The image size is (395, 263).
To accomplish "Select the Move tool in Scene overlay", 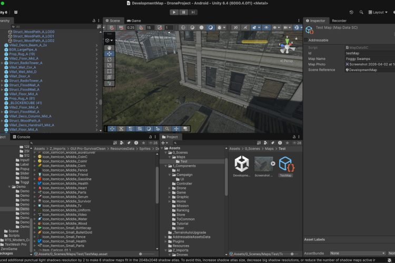I will (109, 54).
